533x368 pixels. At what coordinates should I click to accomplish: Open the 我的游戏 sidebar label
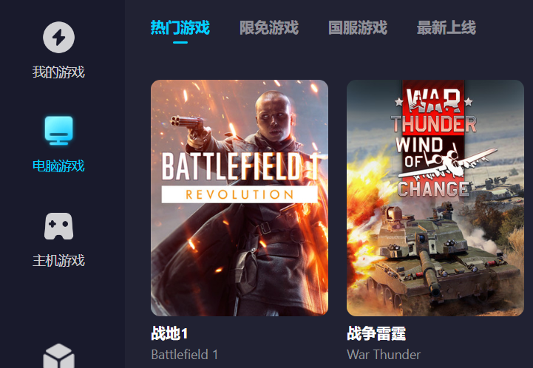(x=58, y=72)
